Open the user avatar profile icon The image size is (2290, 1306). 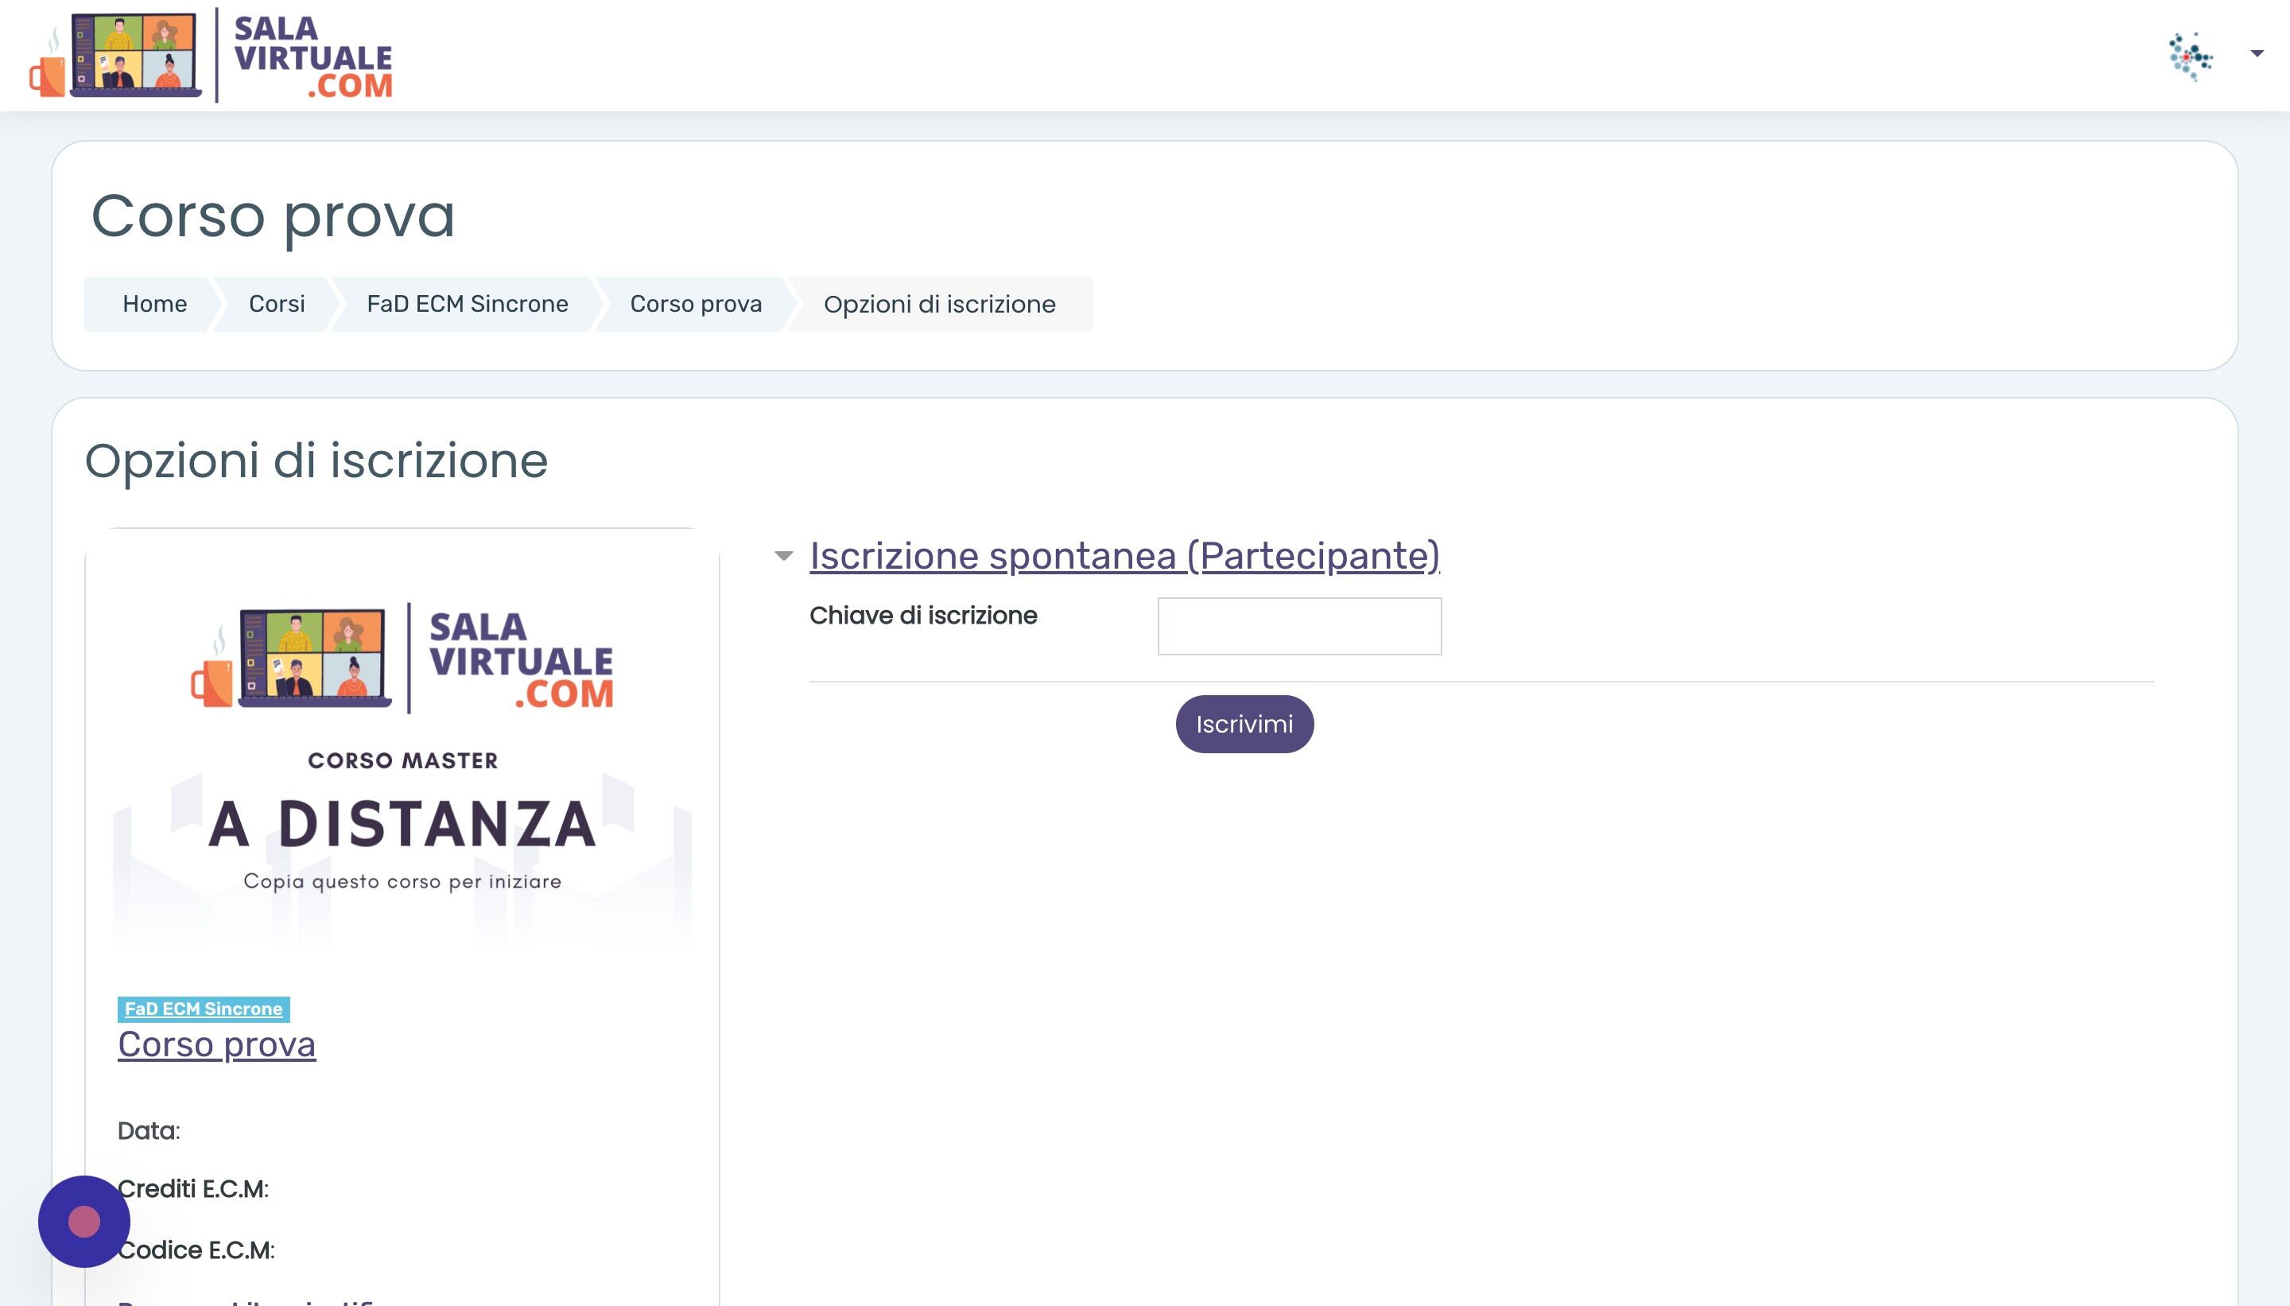[2191, 56]
